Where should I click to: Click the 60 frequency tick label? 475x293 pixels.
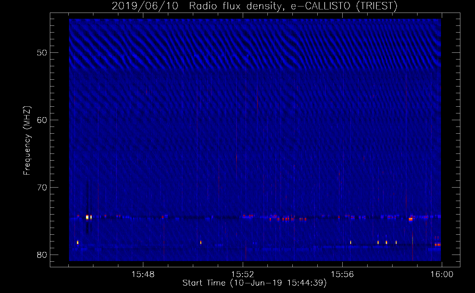coord(42,120)
